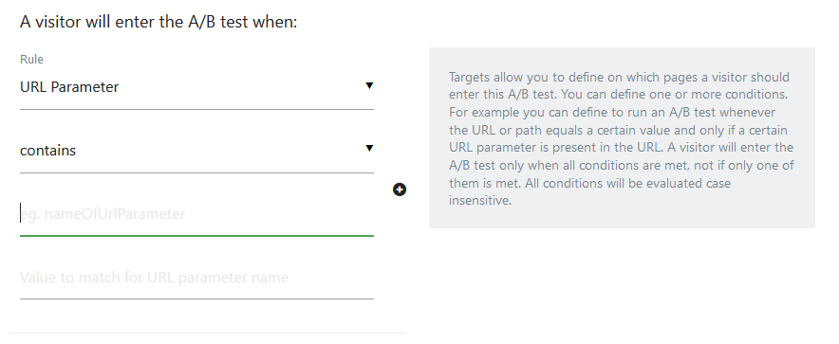
Task: Click the underline below the URL Parameter dropdown
Action: (196, 109)
